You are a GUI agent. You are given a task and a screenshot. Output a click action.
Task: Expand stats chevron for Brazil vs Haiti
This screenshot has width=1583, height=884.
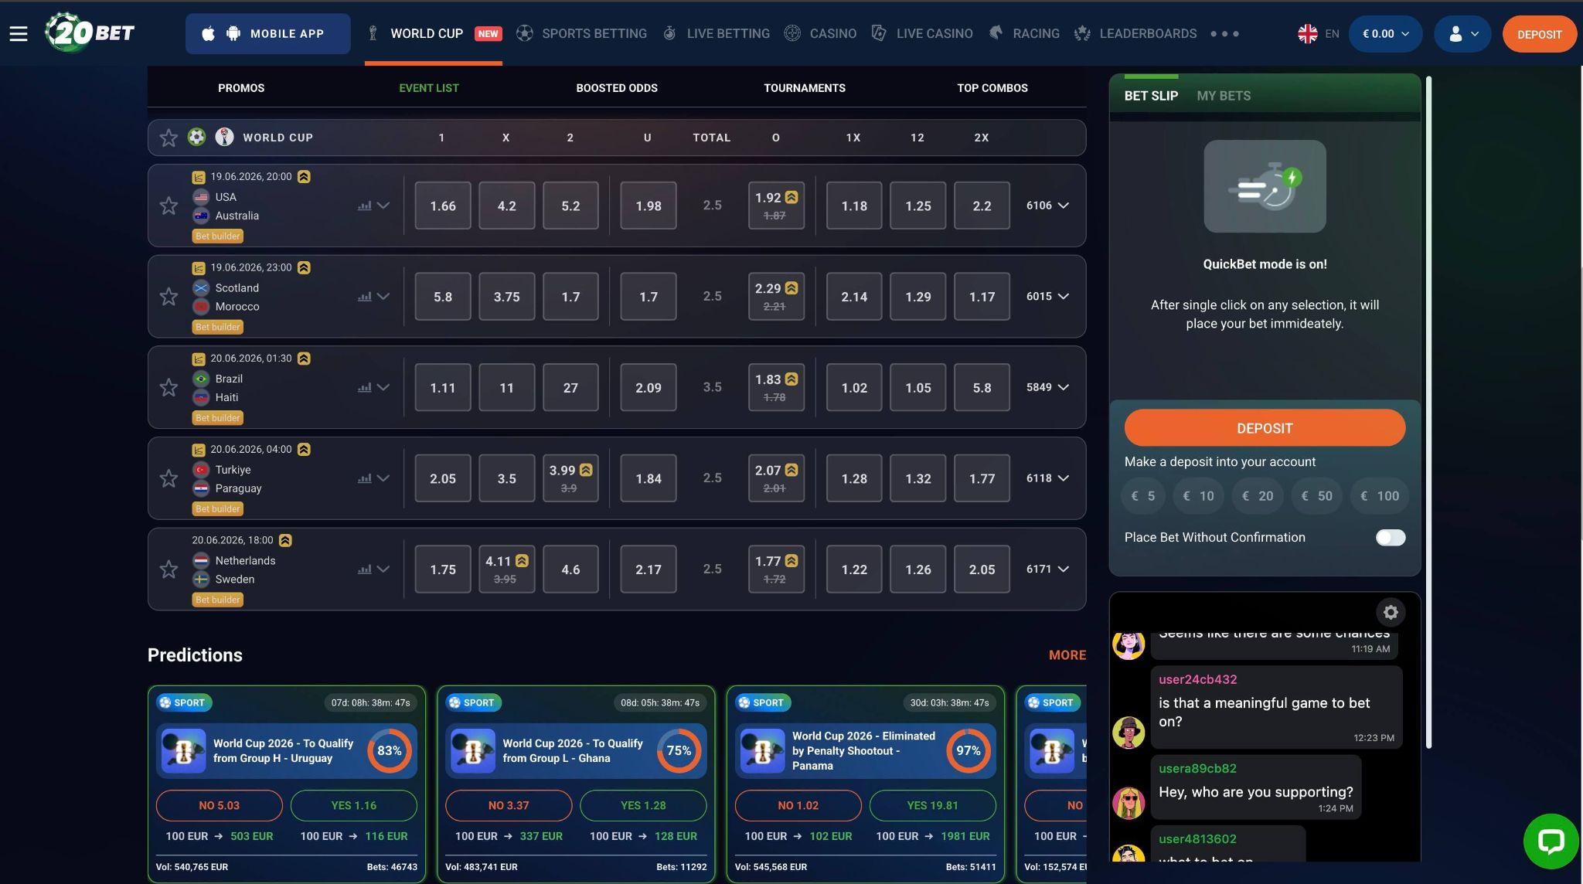click(x=383, y=388)
